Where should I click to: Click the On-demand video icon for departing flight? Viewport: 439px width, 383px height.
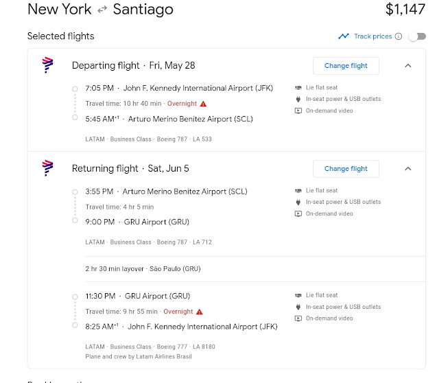tap(298, 111)
